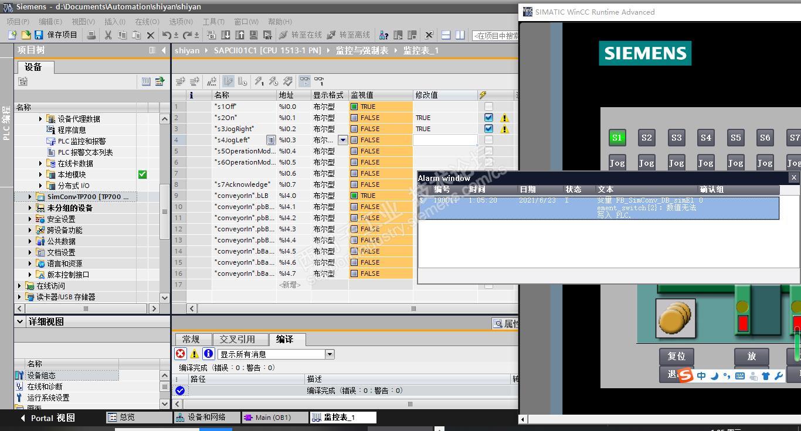801x431 pixels.
Task: Open the 显示所有消息 message filter dropdown
Action: [x=330, y=354]
